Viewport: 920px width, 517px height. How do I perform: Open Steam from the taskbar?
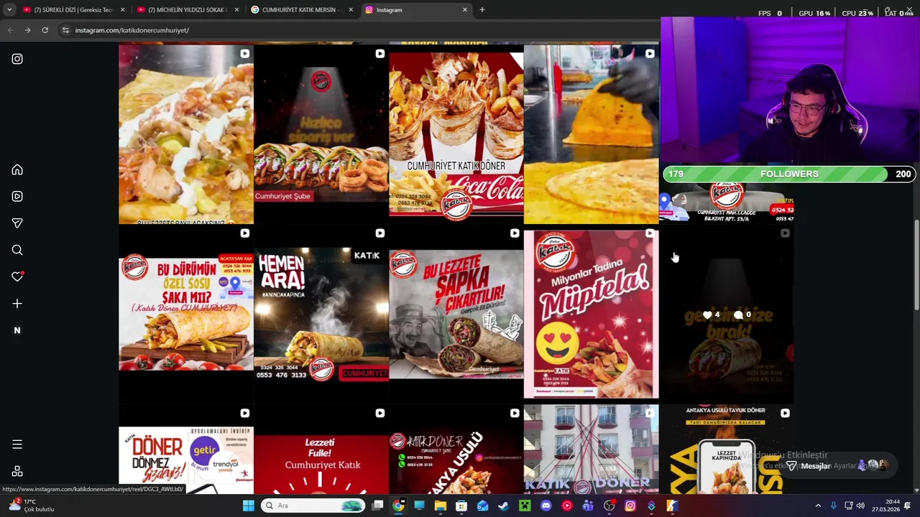(504, 506)
